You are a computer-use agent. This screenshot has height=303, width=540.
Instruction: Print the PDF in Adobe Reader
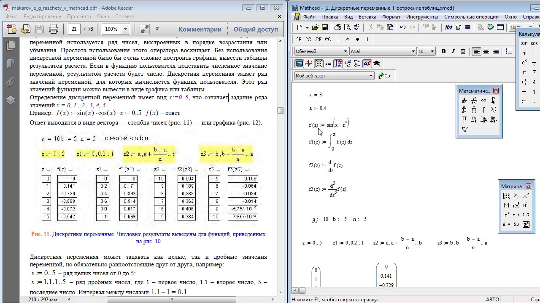coord(54,29)
